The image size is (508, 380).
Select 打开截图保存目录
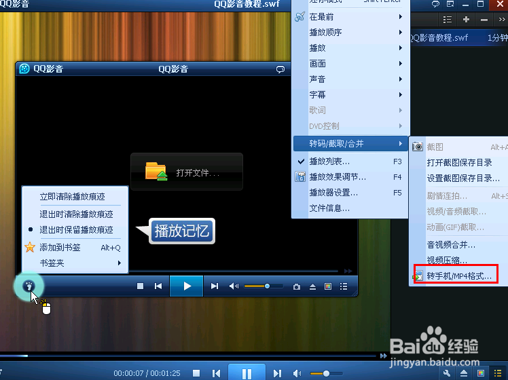pyautogui.click(x=459, y=162)
